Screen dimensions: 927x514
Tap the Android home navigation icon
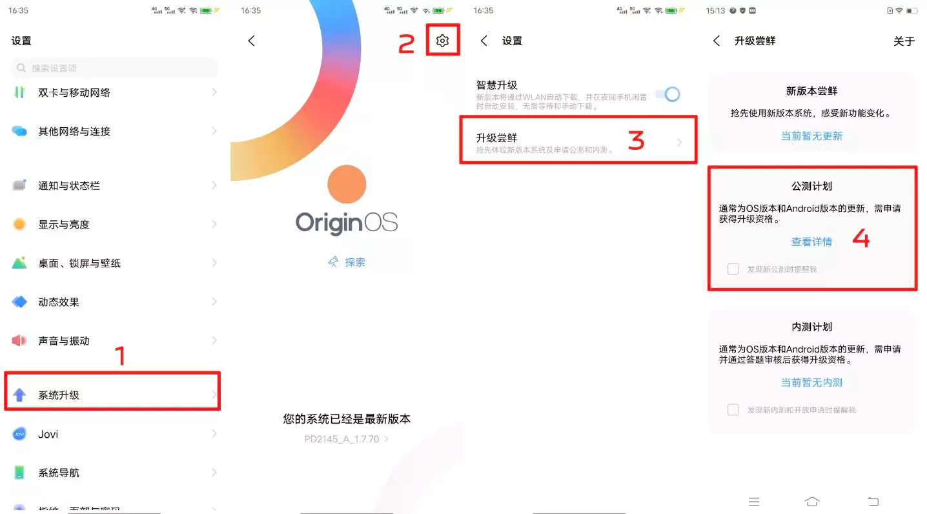click(x=812, y=502)
